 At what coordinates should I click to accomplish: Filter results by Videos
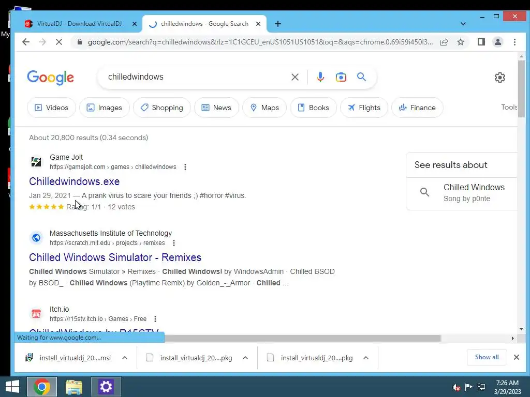[51, 108]
